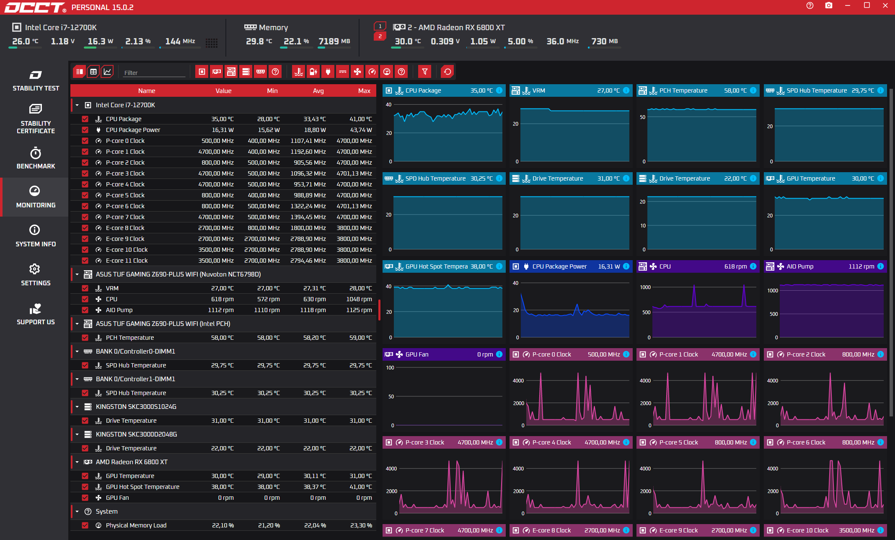Screen dimensions: 895x540
Task: Collapse the AMD Radeon RX 6800 XT group
Action: pos(77,462)
